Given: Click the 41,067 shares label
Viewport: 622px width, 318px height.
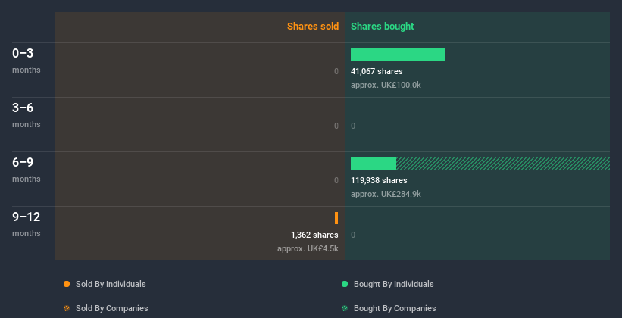Looking at the screenshot, I should click(377, 71).
